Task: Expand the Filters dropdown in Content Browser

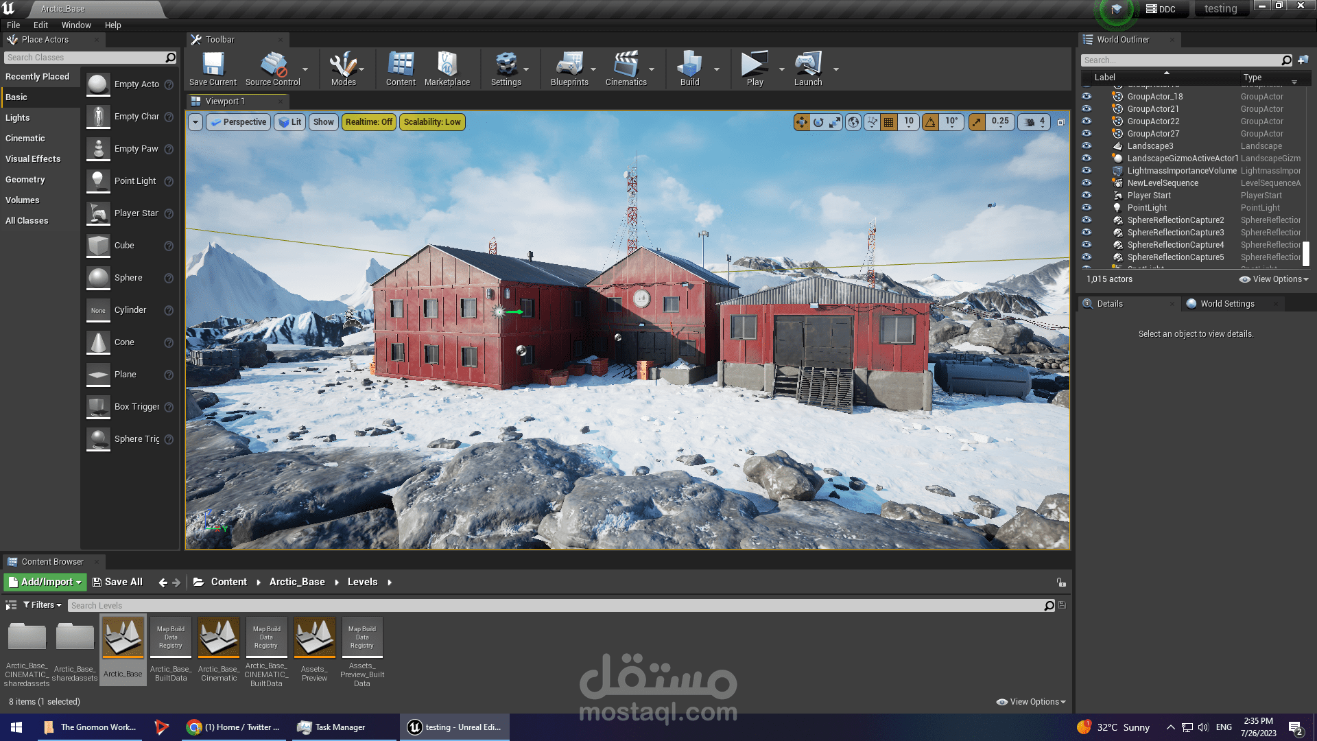Action: point(43,605)
